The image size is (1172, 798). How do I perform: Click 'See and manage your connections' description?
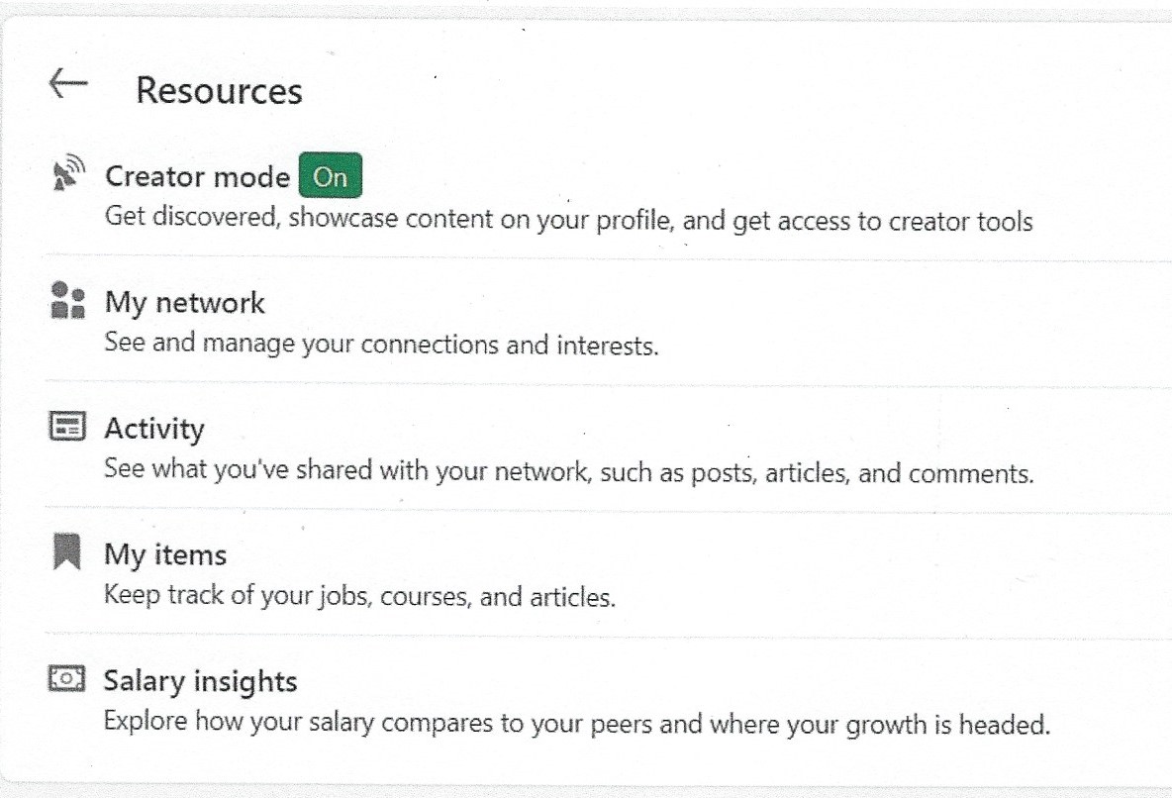pyautogui.click(x=381, y=344)
